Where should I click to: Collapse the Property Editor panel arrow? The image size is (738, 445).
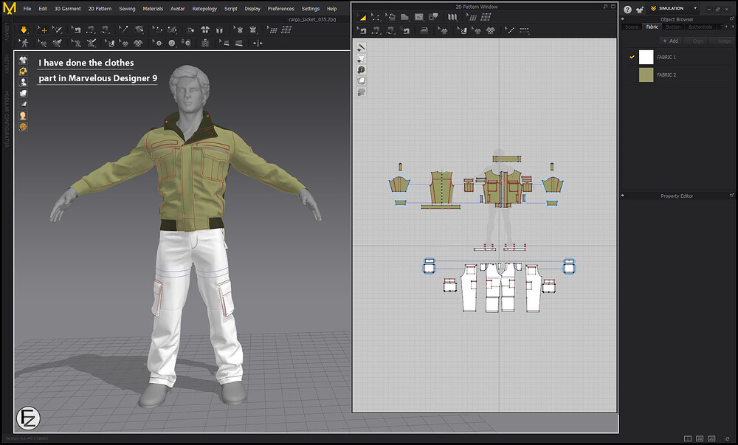pos(623,196)
